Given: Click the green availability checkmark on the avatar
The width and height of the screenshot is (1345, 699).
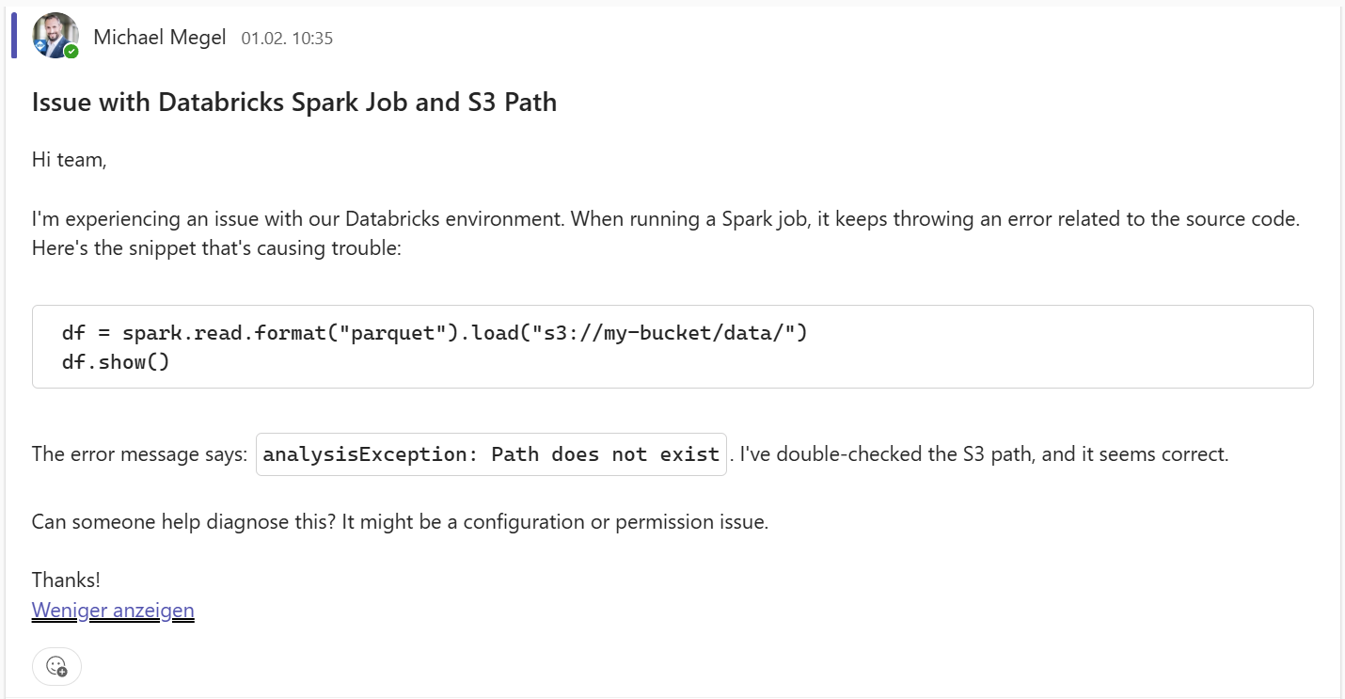Looking at the screenshot, I should (71, 51).
